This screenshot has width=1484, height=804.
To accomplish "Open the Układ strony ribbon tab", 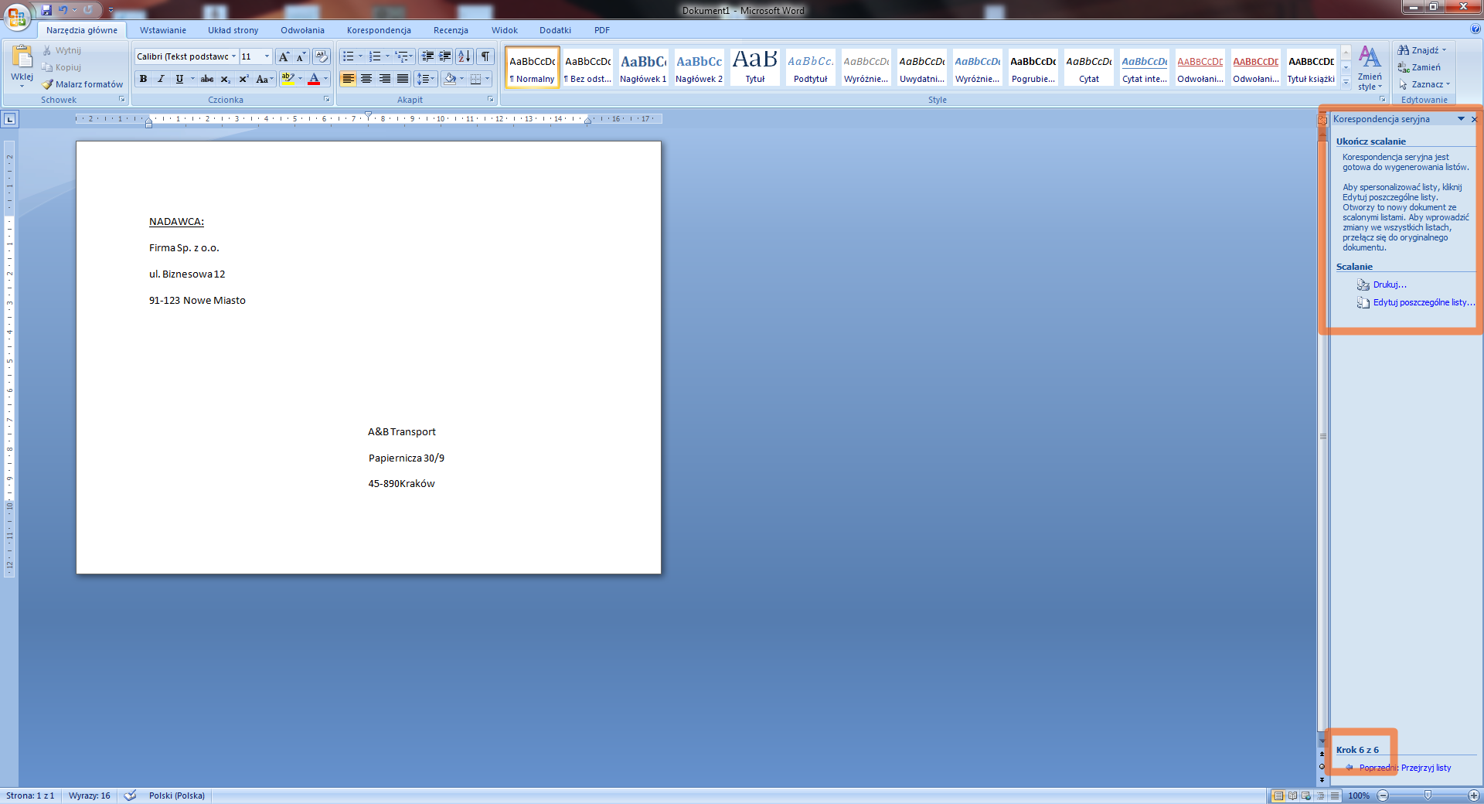I will (233, 30).
